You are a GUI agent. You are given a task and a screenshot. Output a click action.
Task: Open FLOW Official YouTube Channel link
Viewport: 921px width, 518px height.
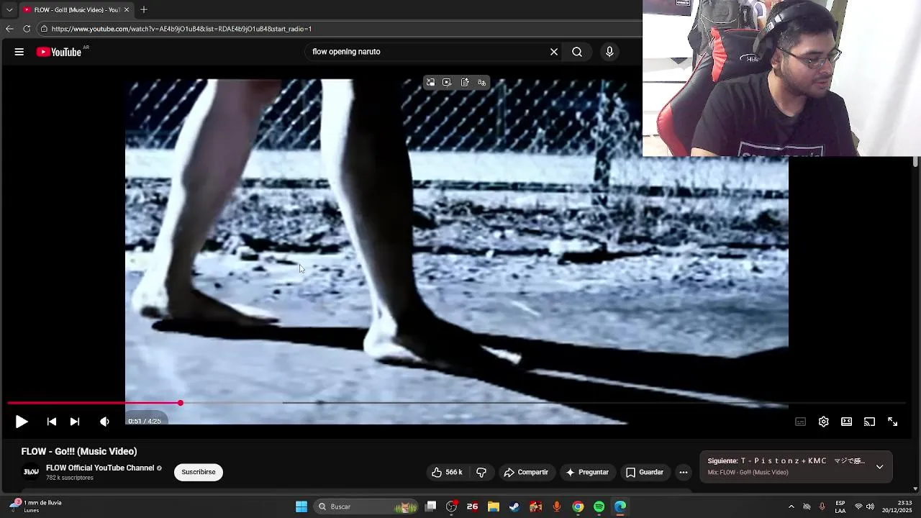[x=100, y=468]
